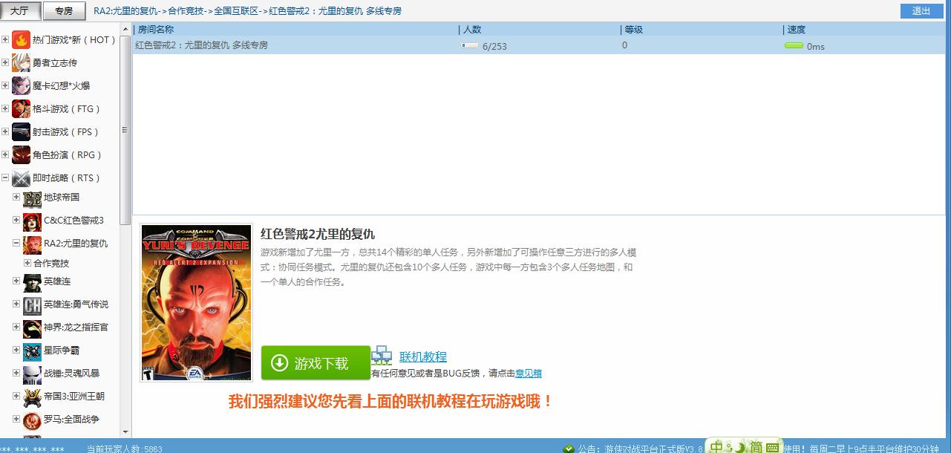Click the input method 中 icon

pyautogui.click(x=716, y=446)
